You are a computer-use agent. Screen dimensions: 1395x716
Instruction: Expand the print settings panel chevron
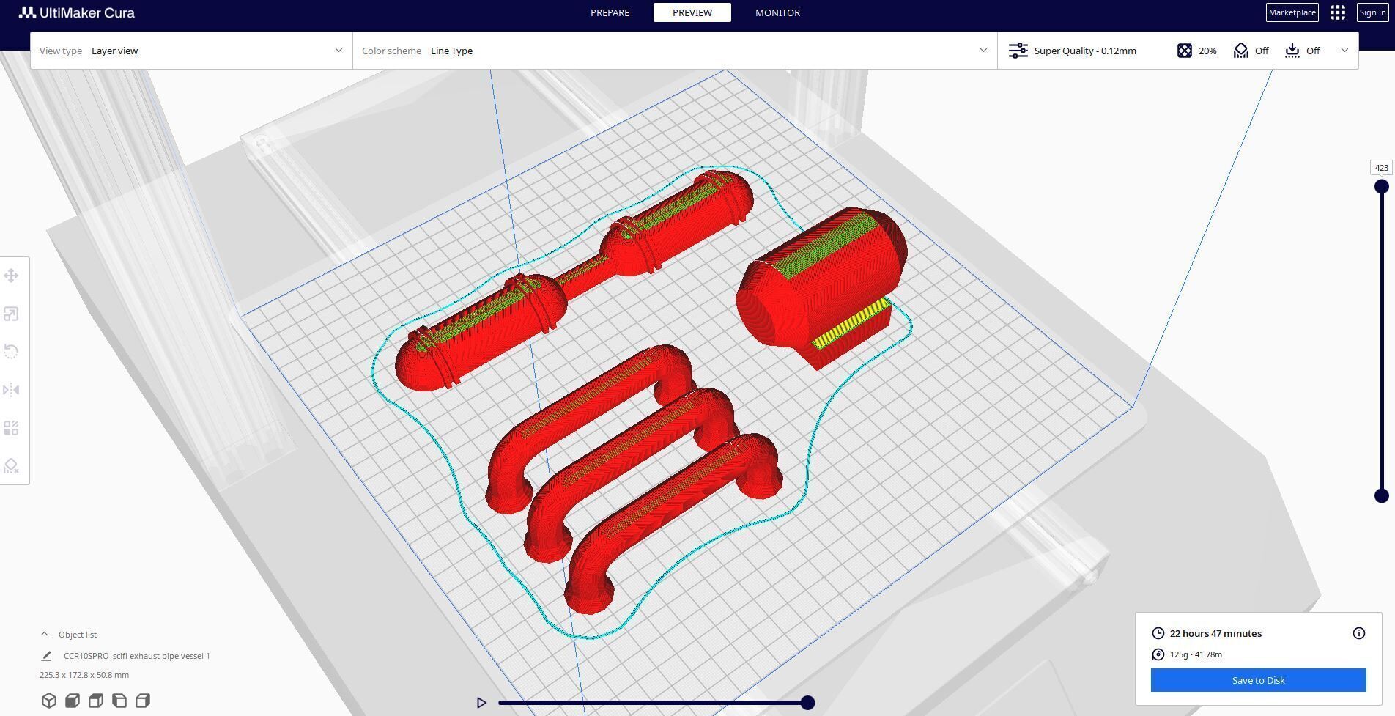pyautogui.click(x=1344, y=51)
